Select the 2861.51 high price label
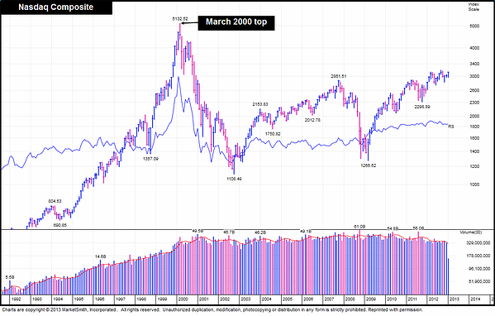This screenshot has width=495, height=316. [339, 76]
